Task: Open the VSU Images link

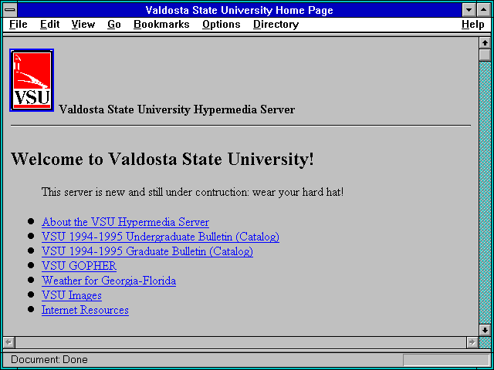Action: click(x=72, y=295)
